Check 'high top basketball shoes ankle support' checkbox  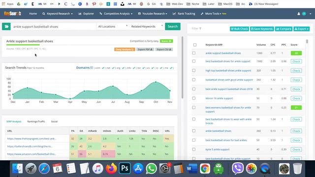[x=193, y=70]
